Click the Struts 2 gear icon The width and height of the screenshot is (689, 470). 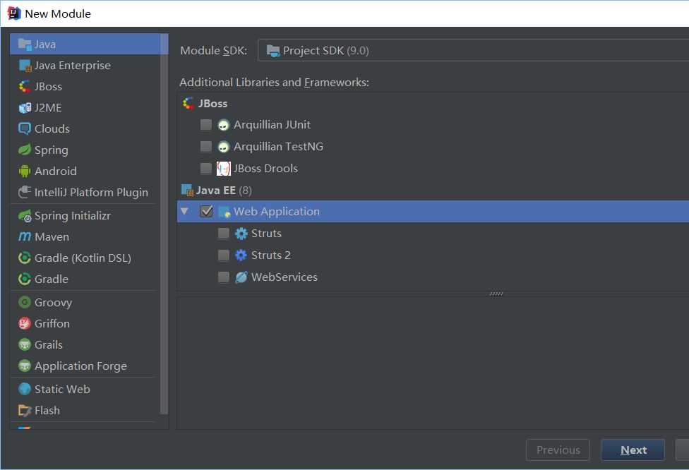tap(241, 255)
